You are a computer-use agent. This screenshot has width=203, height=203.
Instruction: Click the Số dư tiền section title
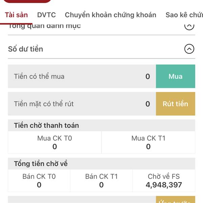(25, 49)
